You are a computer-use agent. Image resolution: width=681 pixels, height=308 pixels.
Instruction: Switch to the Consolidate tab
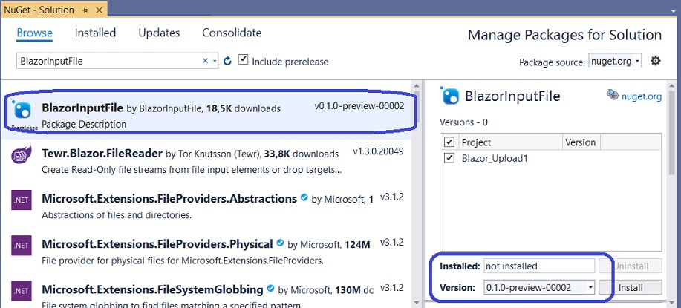tap(232, 33)
